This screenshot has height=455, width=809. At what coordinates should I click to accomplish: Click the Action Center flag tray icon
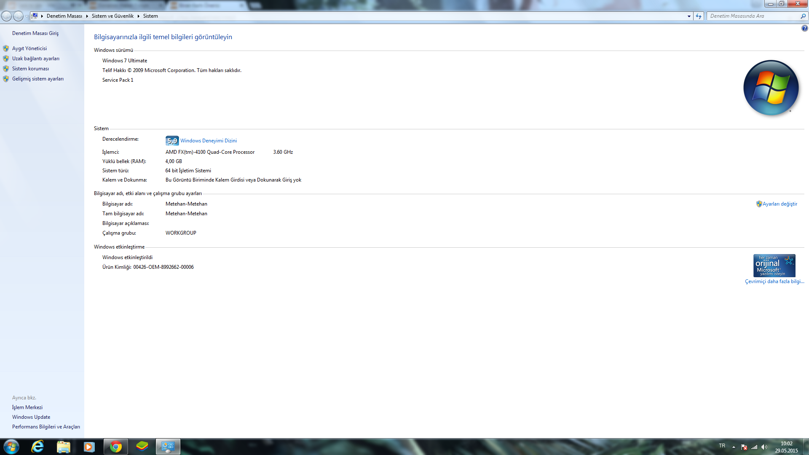tap(744, 447)
